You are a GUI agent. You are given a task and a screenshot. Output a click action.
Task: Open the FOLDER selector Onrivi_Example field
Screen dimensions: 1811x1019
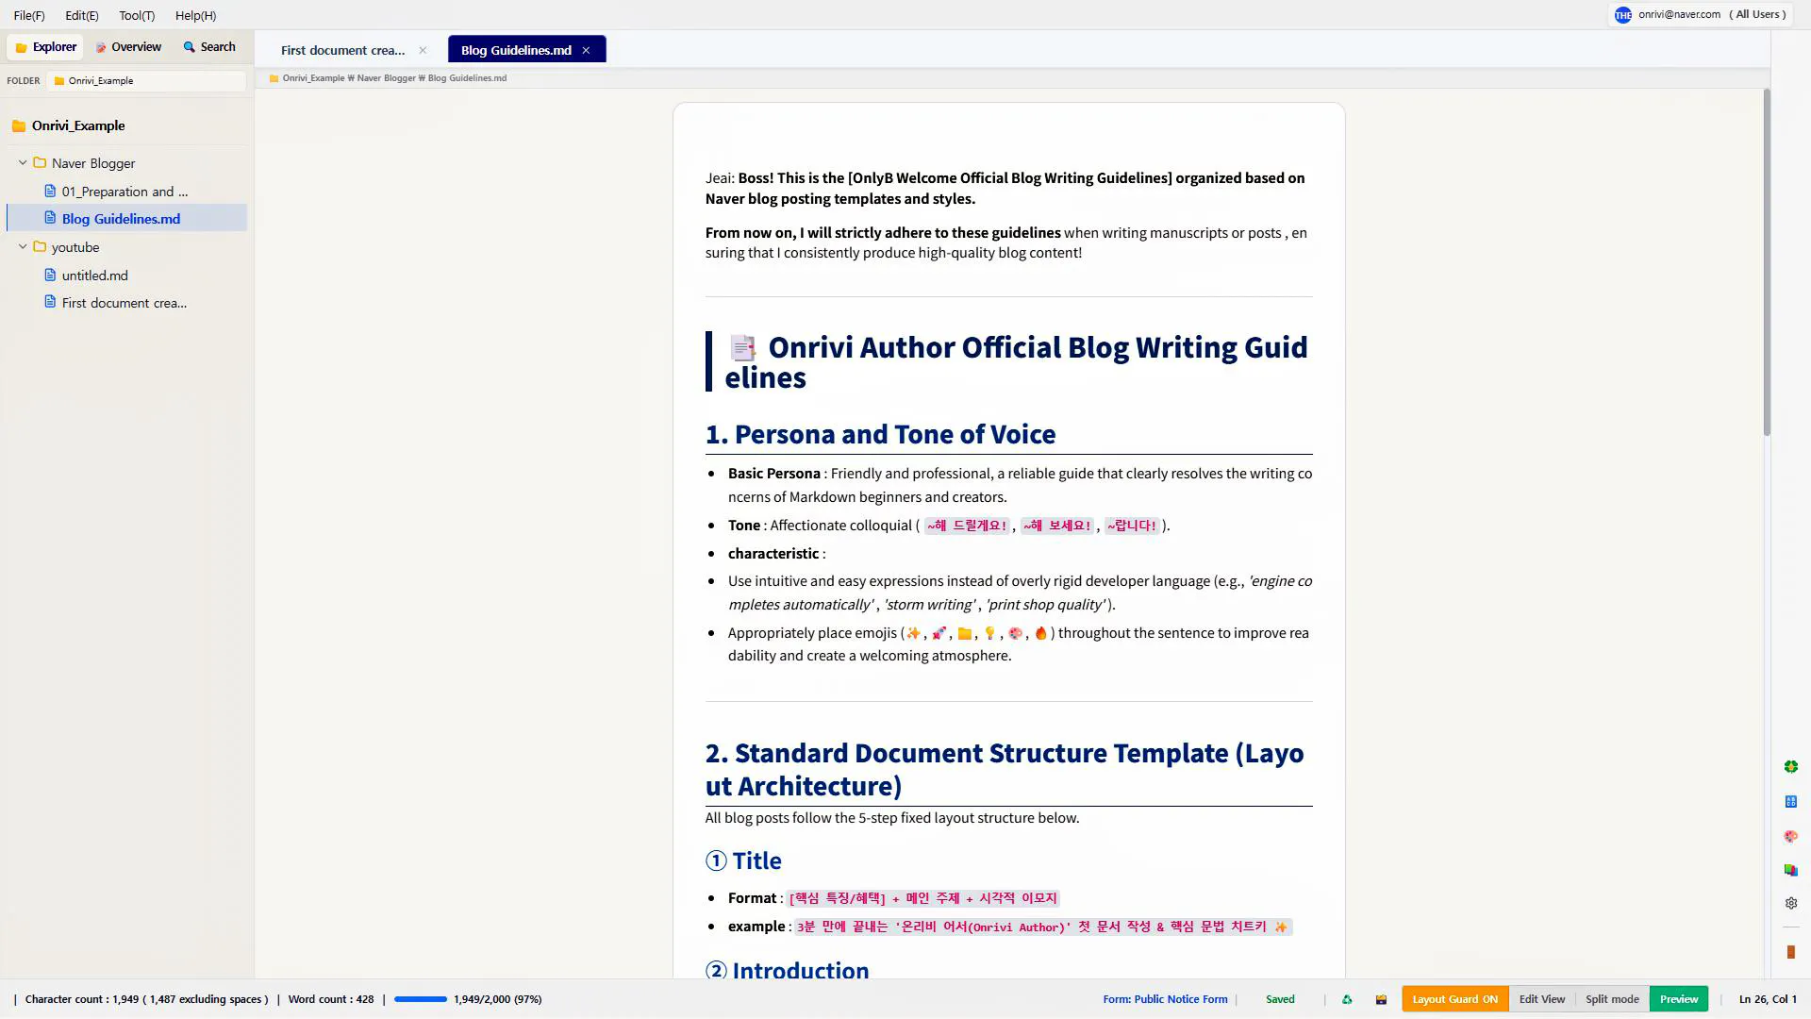(146, 81)
